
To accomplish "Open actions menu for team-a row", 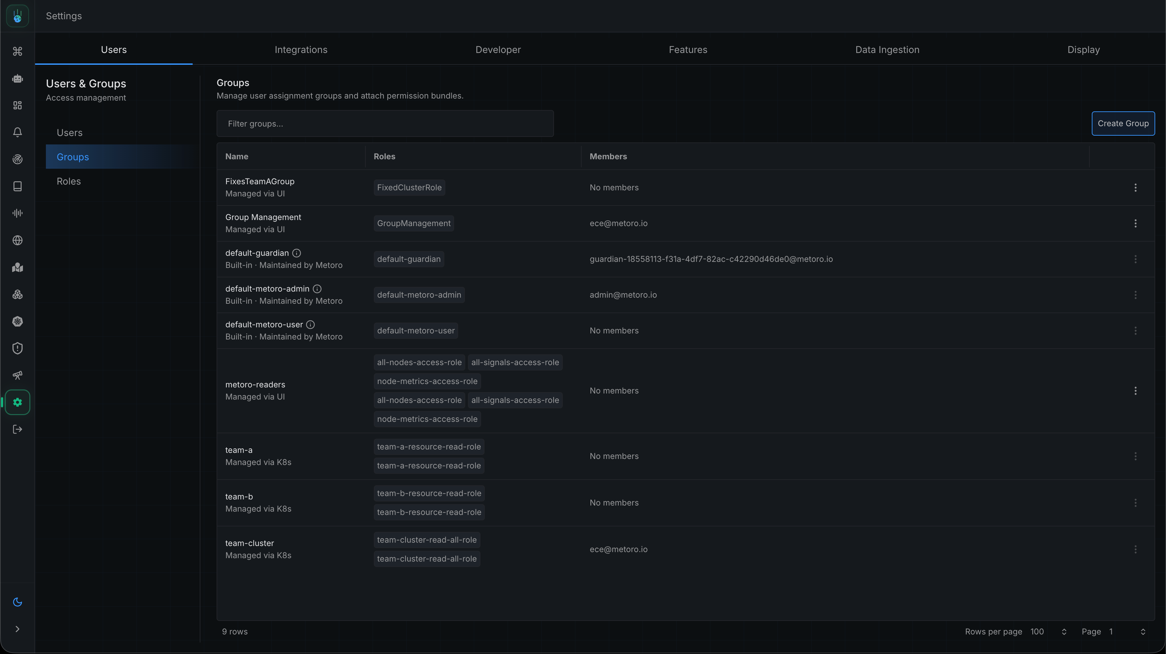I will [x=1135, y=456].
